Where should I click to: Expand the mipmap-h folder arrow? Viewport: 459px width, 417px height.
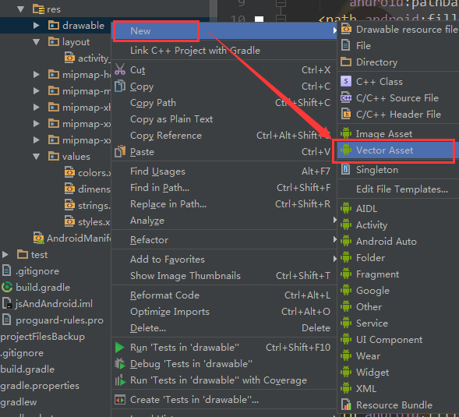37,74
